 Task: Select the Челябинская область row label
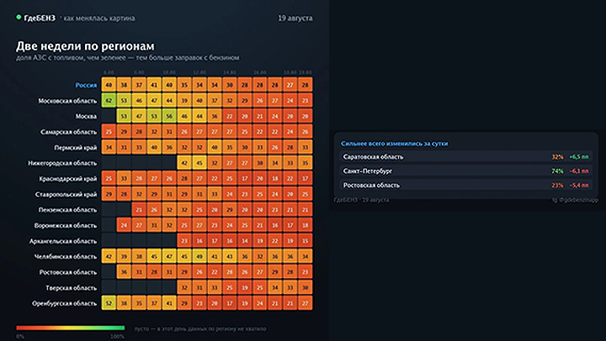tap(66, 256)
